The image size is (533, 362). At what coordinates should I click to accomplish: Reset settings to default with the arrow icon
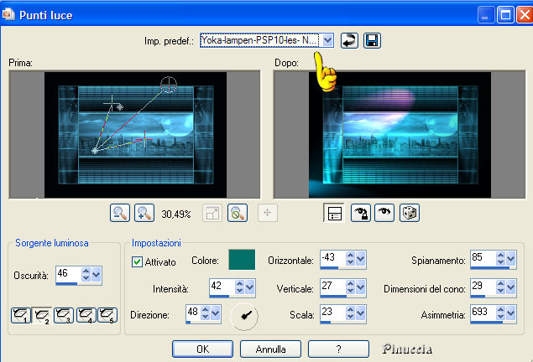tap(349, 41)
